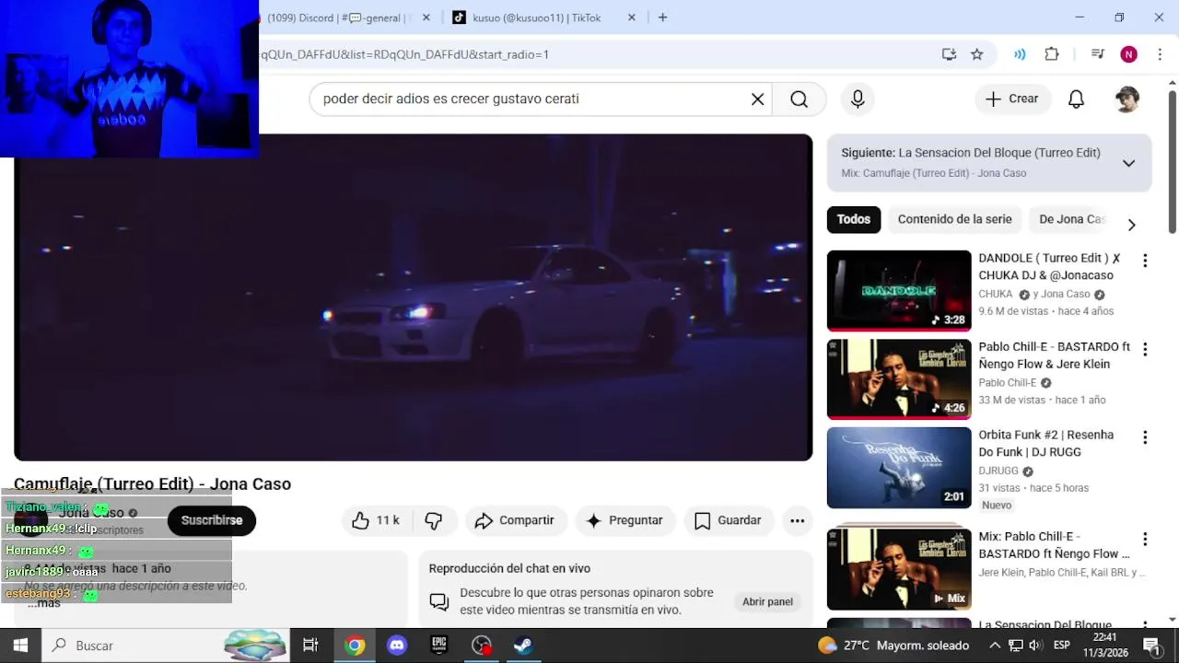Screen dimensions: 1179x663
Task: Open the weather widget 27°C
Action: (x=893, y=646)
